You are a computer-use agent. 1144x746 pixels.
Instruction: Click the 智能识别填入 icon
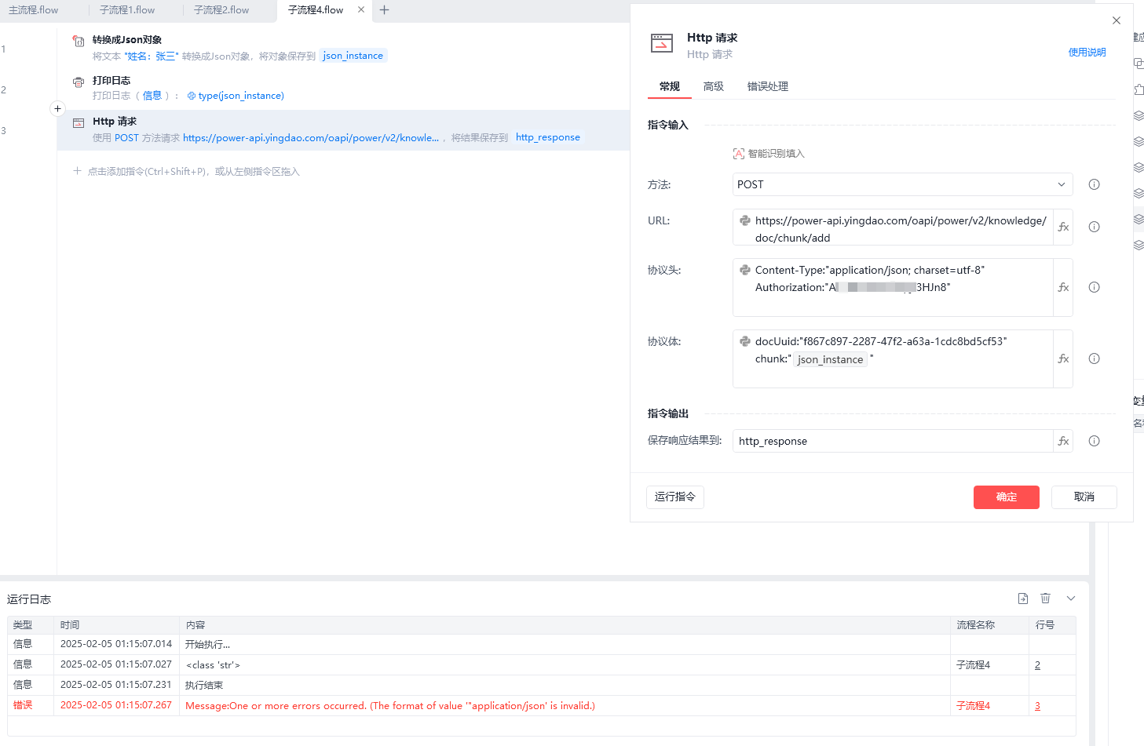tap(738, 154)
